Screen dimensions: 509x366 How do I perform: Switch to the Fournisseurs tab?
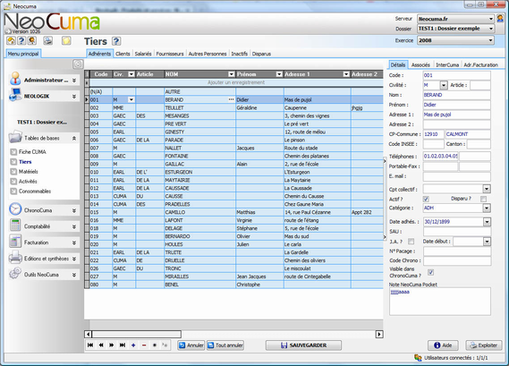click(x=170, y=54)
